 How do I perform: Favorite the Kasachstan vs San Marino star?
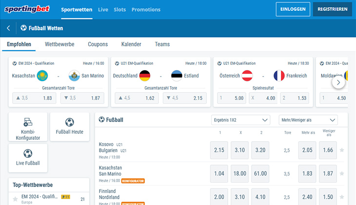click(x=342, y=173)
